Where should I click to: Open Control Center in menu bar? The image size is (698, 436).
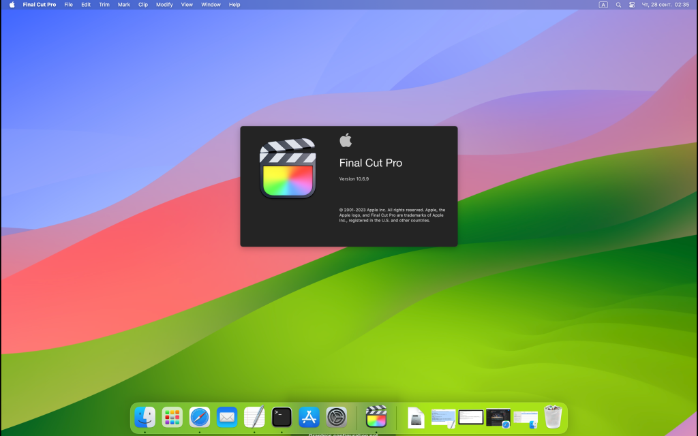coord(632,5)
